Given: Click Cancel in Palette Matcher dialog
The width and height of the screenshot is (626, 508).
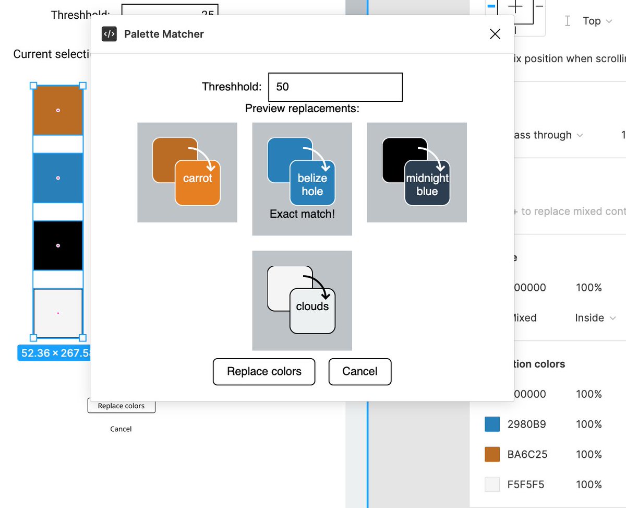Looking at the screenshot, I should click(360, 372).
